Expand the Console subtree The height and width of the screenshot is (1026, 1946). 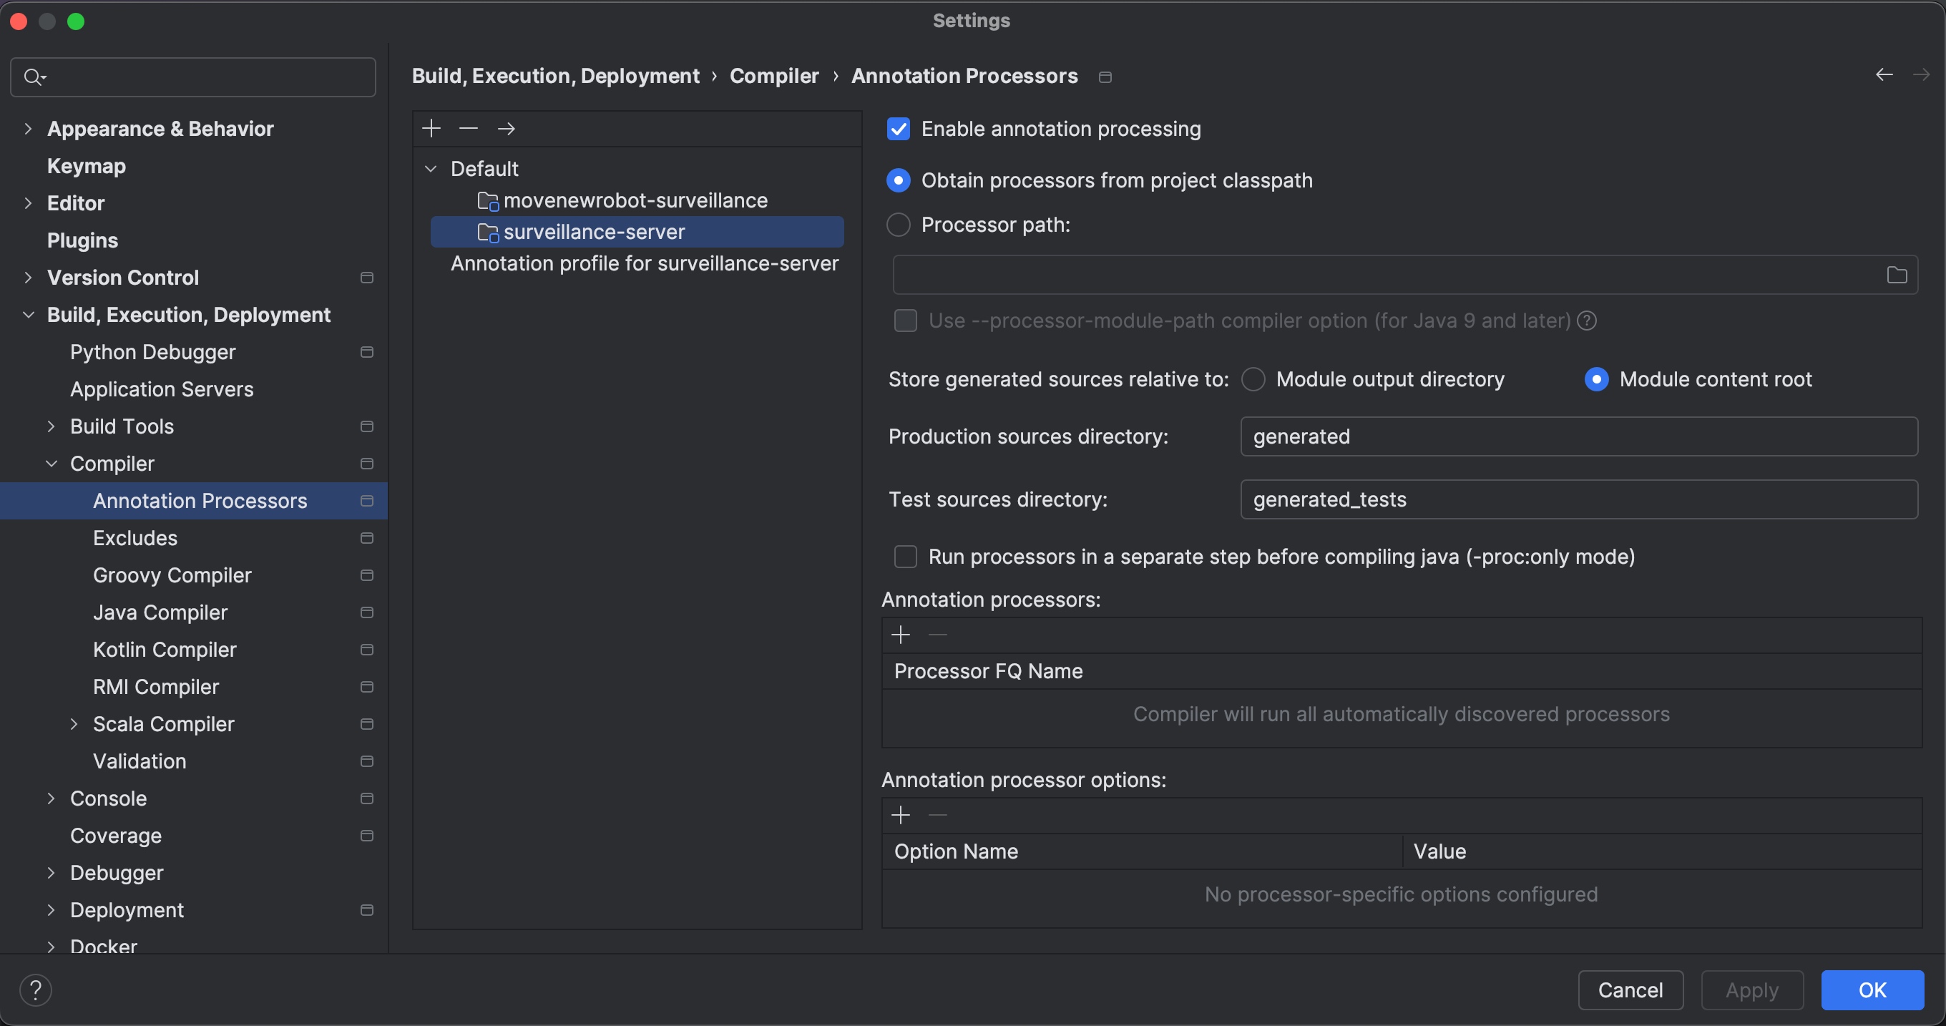tap(52, 798)
